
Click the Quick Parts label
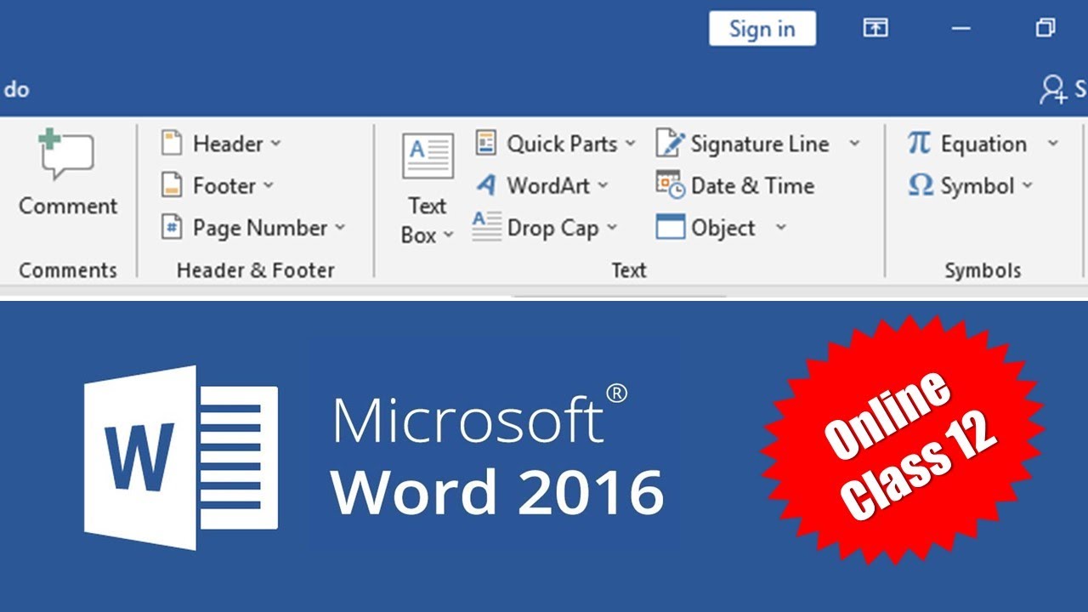coord(562,144)
